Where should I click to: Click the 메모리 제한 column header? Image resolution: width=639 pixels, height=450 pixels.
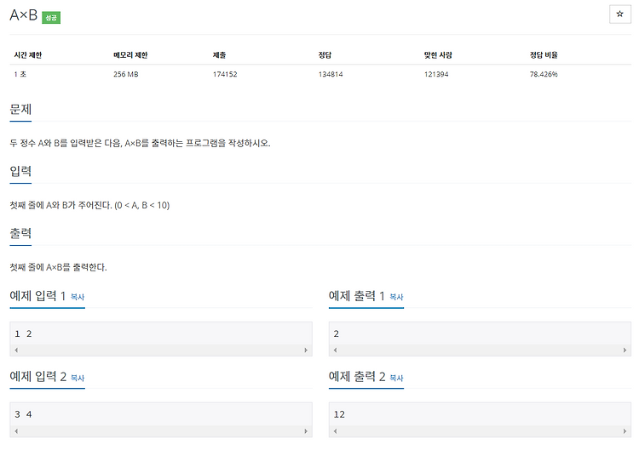(x=130, y=55)
